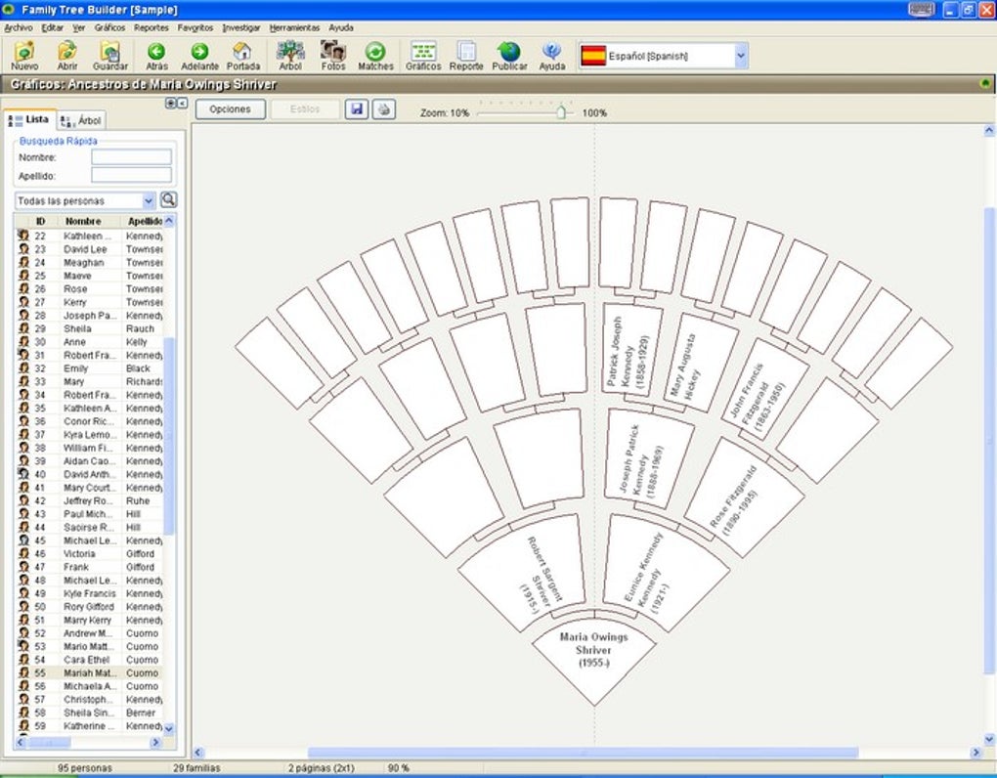Viewport: 997px width, 778px height.
Task: Click the search magnifier icon
Action: point(168,199)
